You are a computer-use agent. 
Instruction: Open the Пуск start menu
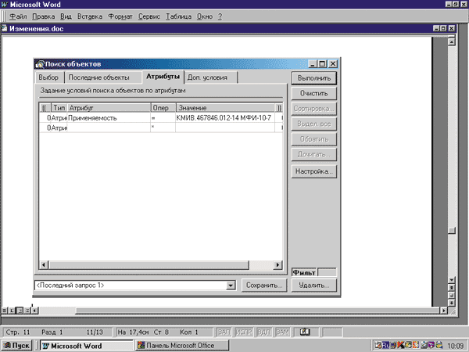16,345
